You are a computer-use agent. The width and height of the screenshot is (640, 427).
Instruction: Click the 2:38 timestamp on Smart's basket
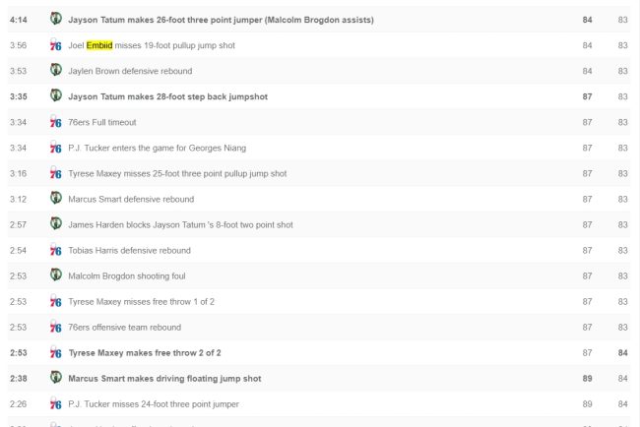[18, 378]
